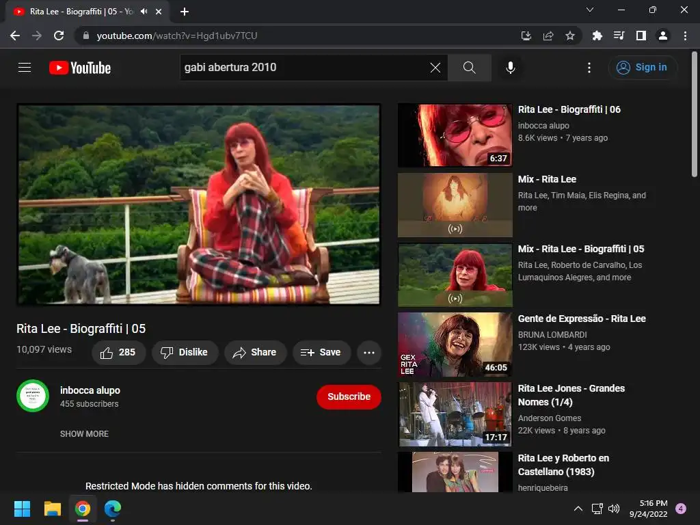Open Rita Lee y Roberto en Castellano title
The height and width of the screenshot is (525, 700).
tap(563, 465)
